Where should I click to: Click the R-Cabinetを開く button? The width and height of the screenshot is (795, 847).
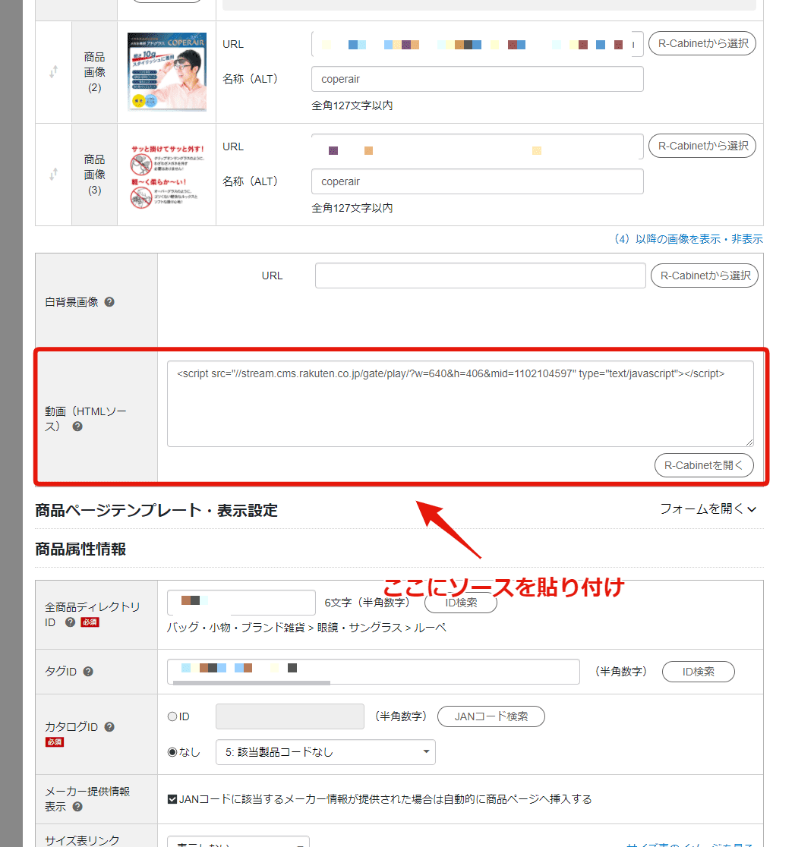point(704,465)
